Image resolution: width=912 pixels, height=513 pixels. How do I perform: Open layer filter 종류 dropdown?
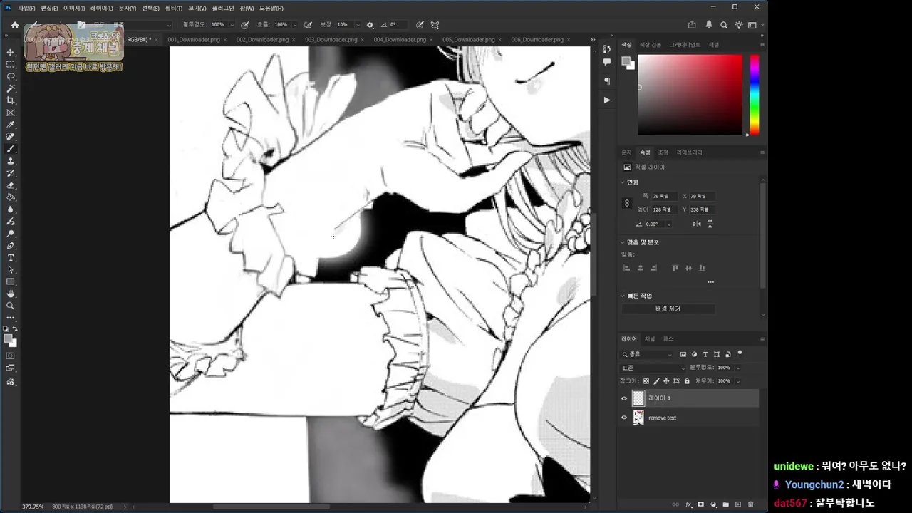pyautogui.click(x=647, y=354)
